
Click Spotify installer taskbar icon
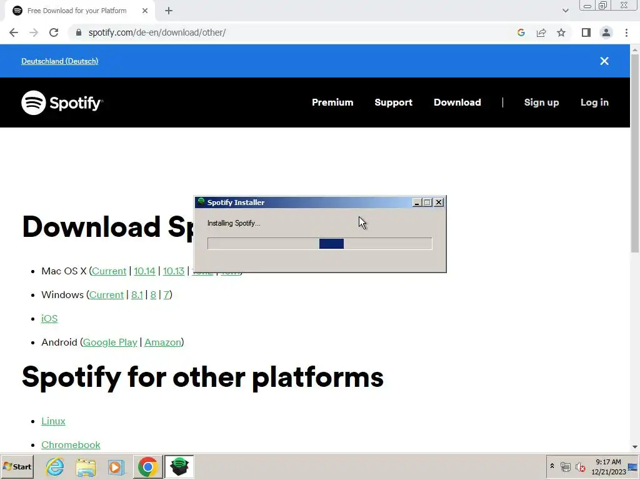(179, 466)
